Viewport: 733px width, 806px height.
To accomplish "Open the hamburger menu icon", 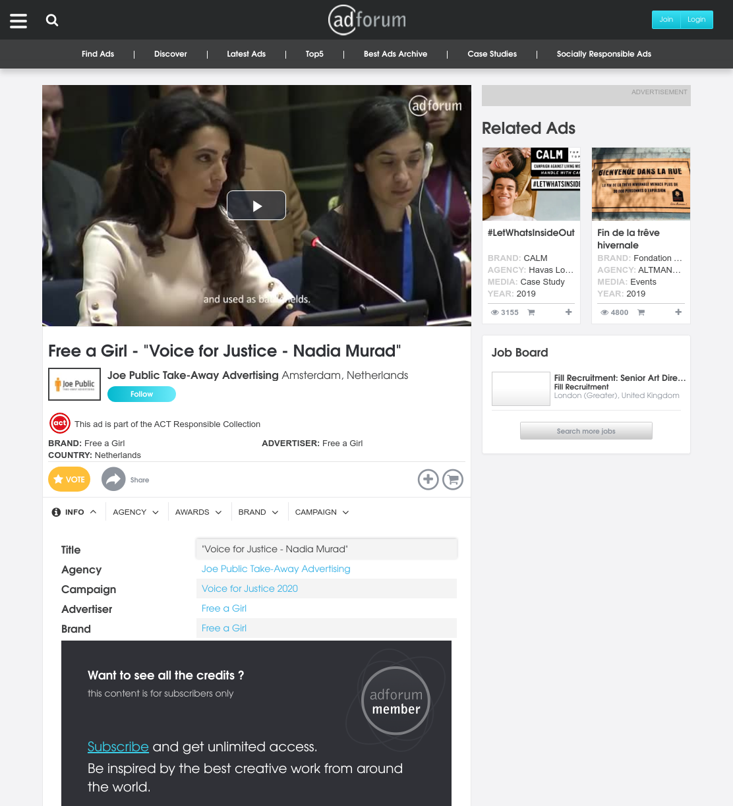I will (18, 21).
